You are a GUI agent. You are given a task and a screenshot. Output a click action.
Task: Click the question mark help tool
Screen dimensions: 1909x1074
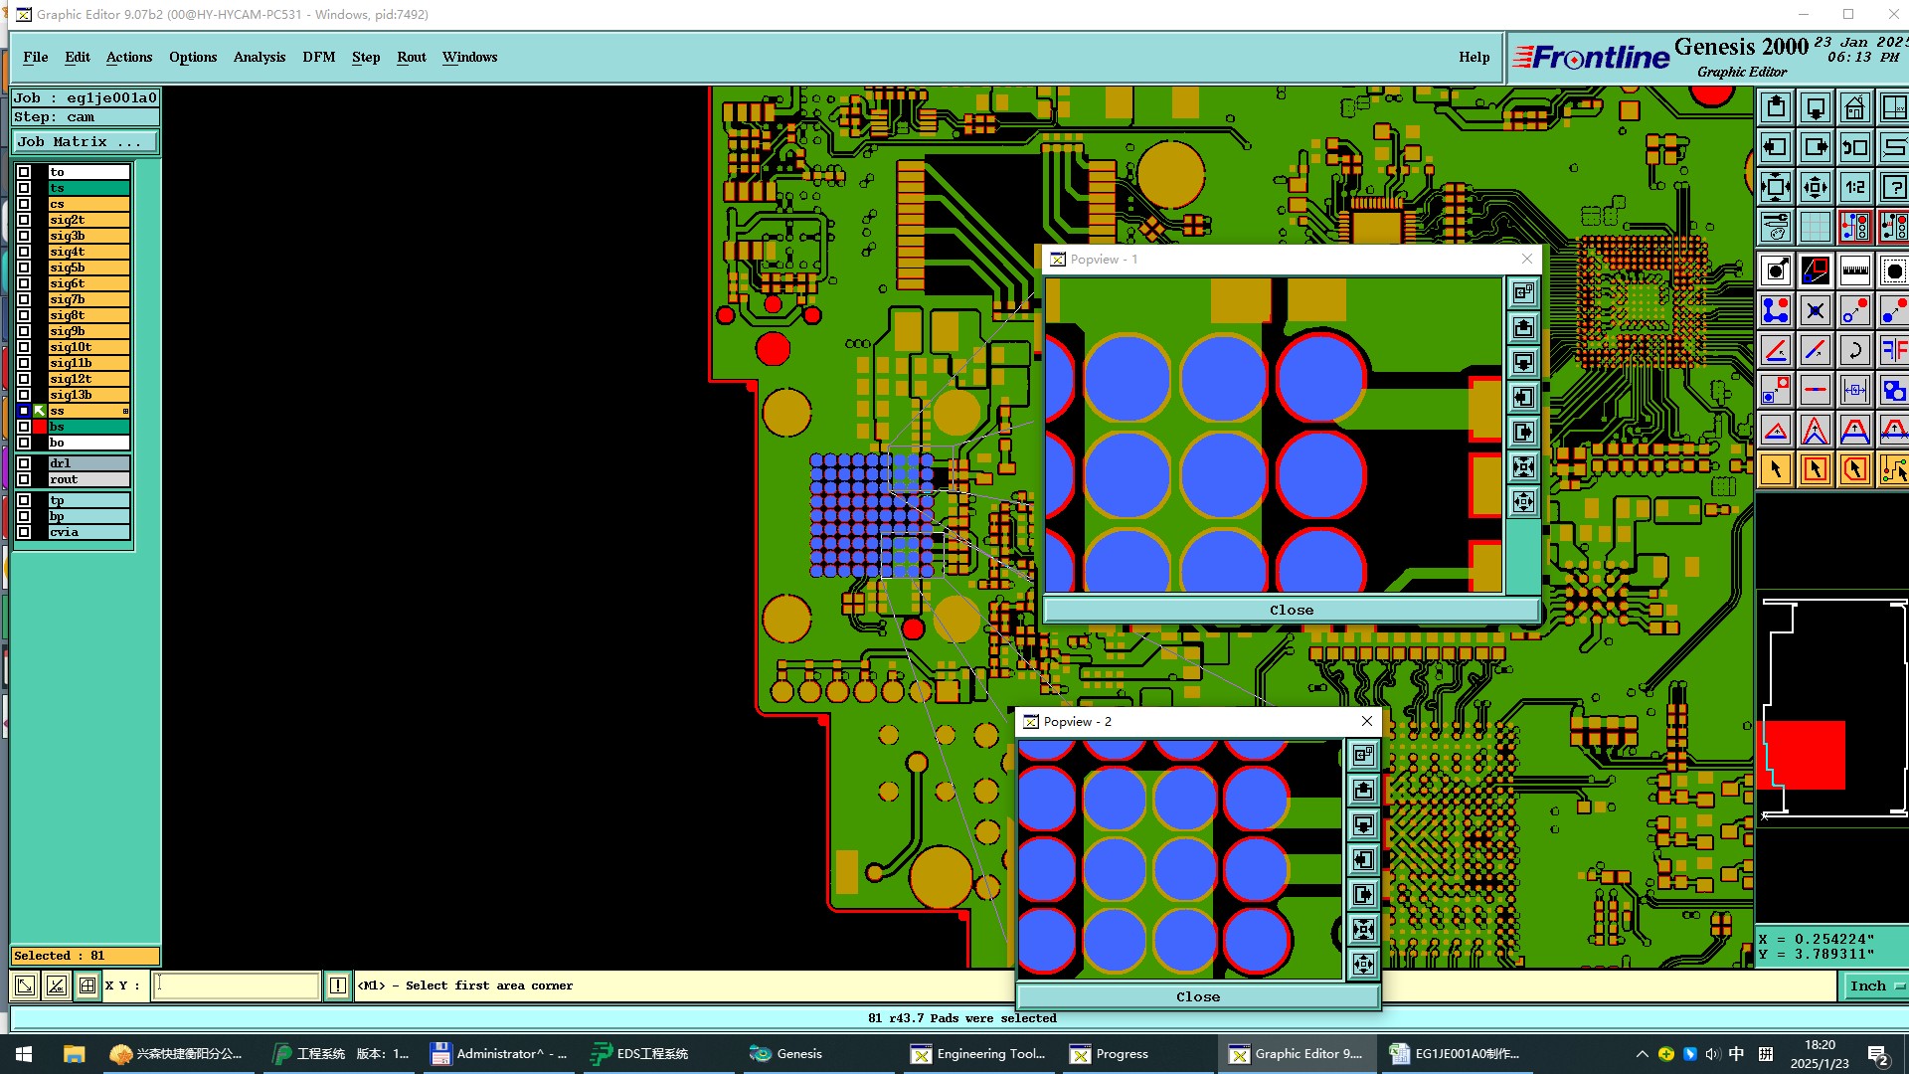point(1894,187)
